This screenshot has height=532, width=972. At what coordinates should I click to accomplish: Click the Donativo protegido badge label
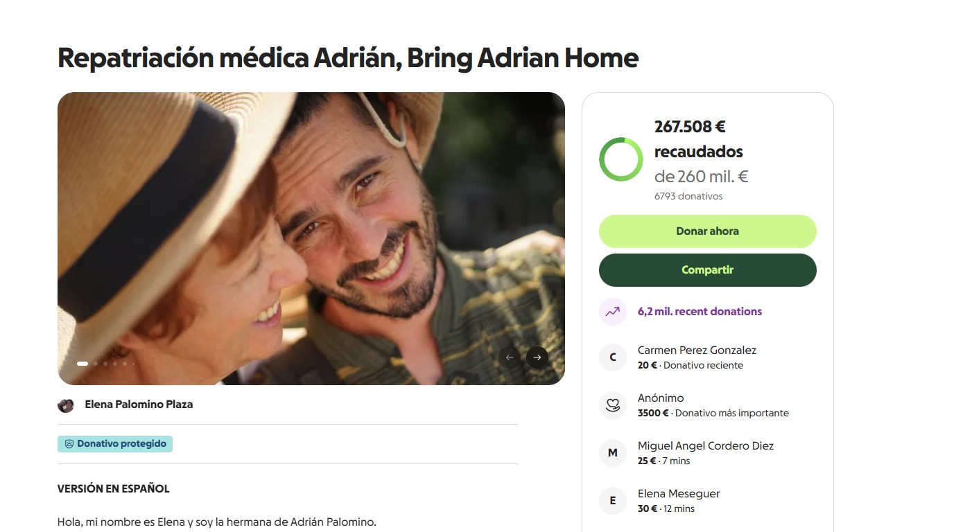tap(121, 444)
